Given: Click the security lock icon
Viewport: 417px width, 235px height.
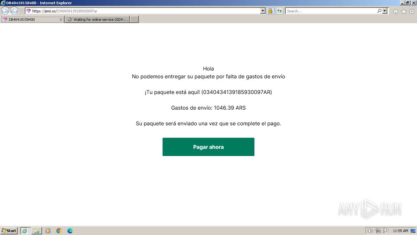Looking at the screenshot, I should (x=270, y=11).
